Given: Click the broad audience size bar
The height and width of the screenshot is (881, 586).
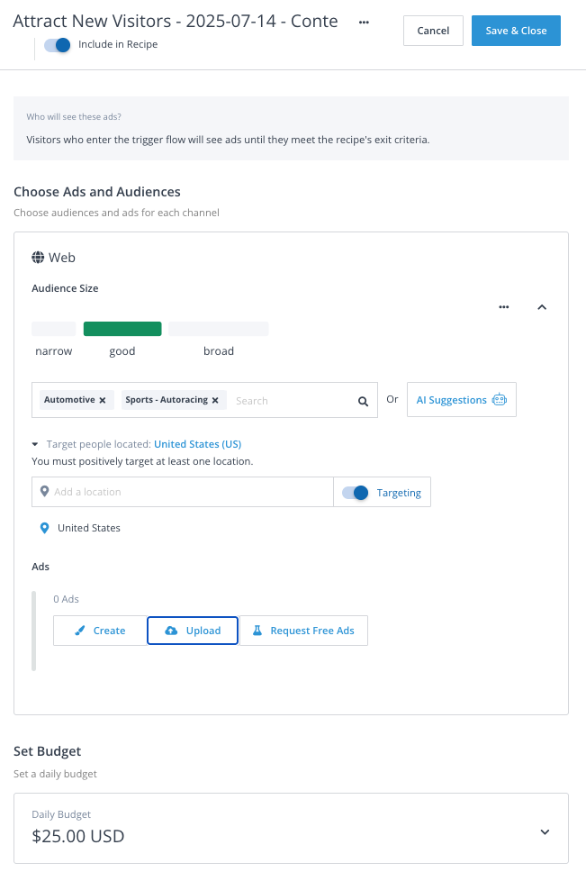Looking at the screenshot, I should coord(219,329).
